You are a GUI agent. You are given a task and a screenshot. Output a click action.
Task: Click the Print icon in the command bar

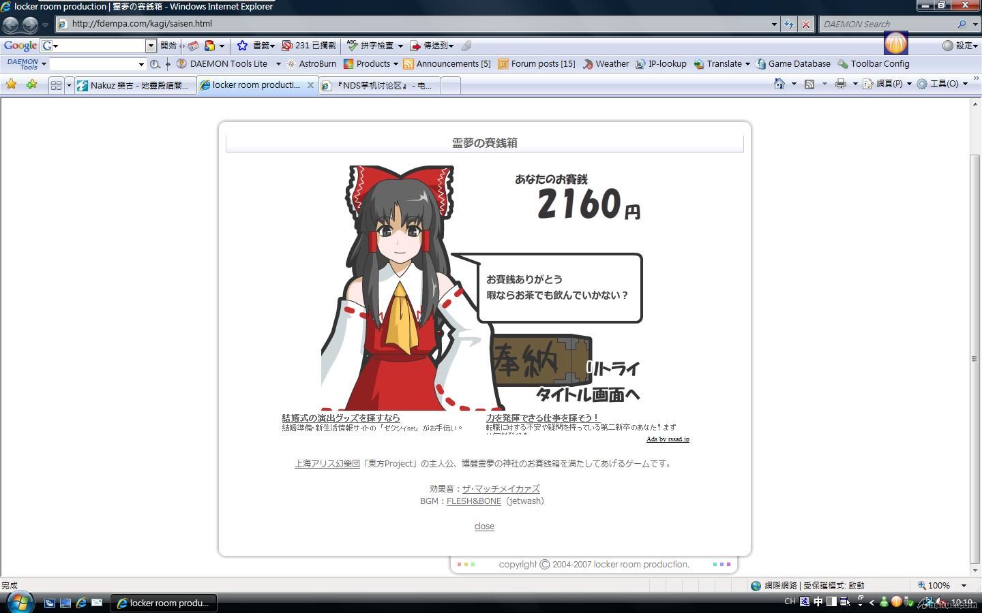[841, 84]
